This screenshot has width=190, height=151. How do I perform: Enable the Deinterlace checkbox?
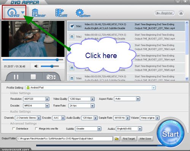(14, 129)
